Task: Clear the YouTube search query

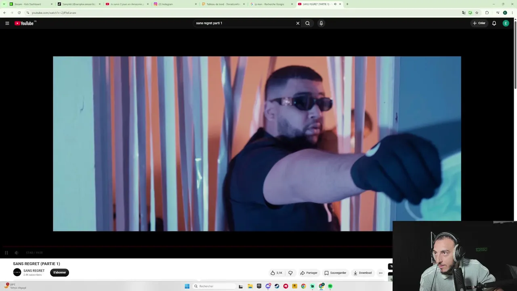Action: pyautogui.click(x=298, y=23)
